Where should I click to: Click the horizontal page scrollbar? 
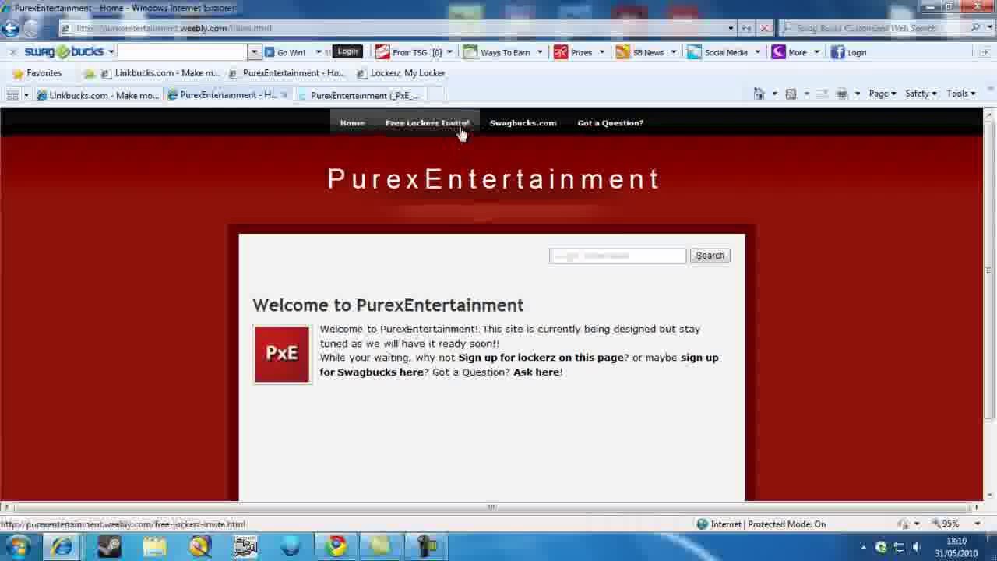coord(491,507)
